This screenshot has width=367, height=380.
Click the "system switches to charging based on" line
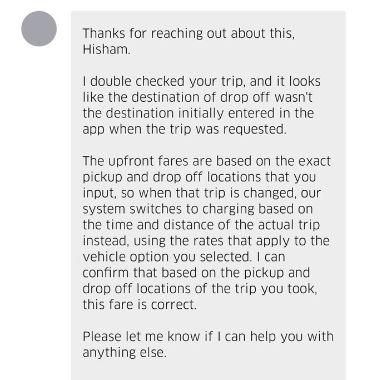(x=197, y=210)
